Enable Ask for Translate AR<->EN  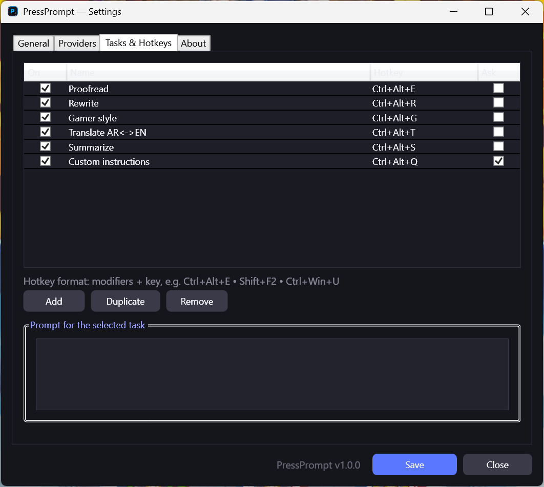pos(498,132)
